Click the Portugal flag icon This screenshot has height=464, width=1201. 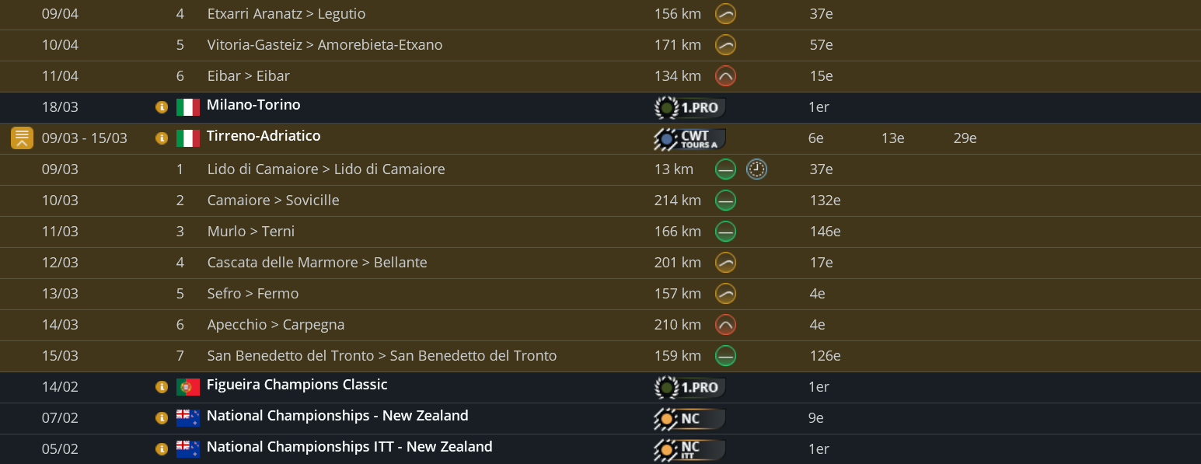188,387
